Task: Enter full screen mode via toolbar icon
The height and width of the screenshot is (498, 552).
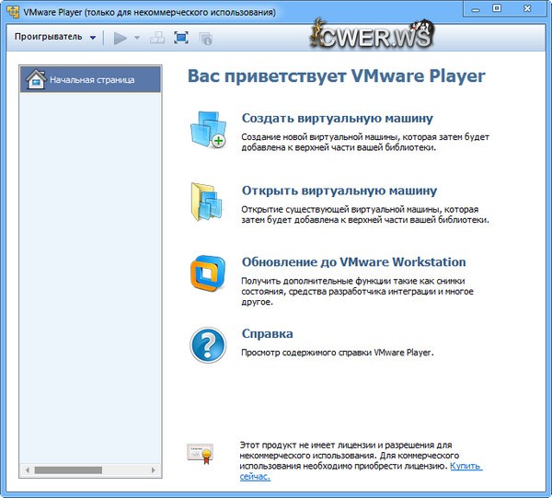Action: pos(181,38)
